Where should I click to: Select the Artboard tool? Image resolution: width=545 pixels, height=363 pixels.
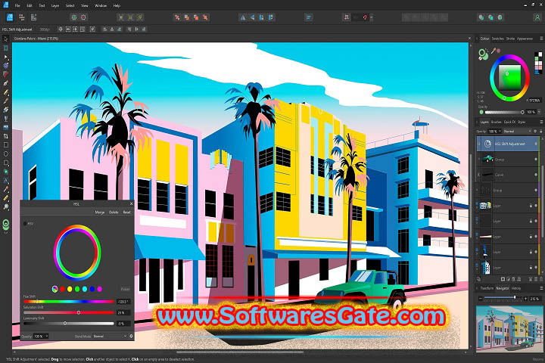point(5,48)
